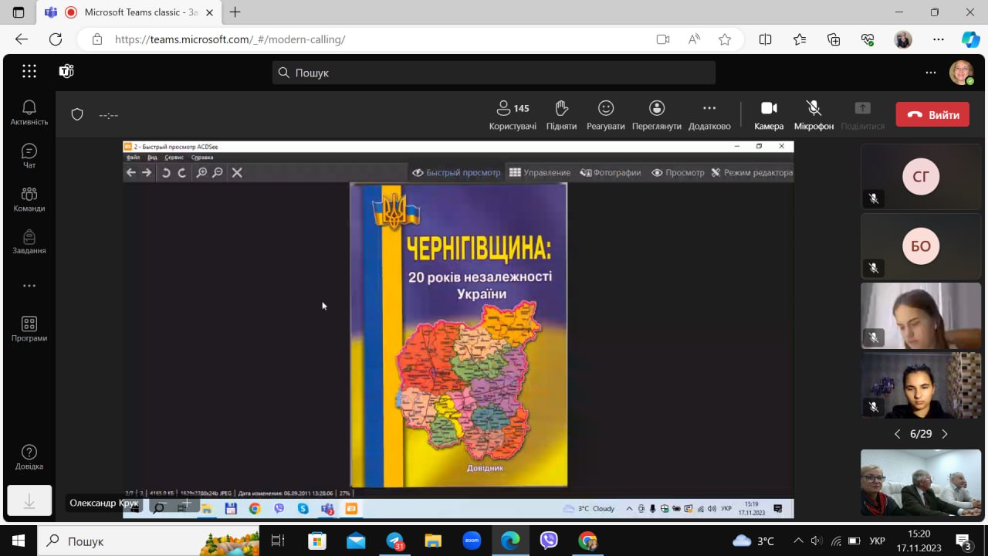
Task: Click the Teams search field (Пошук)
Action: click(494, 73)
